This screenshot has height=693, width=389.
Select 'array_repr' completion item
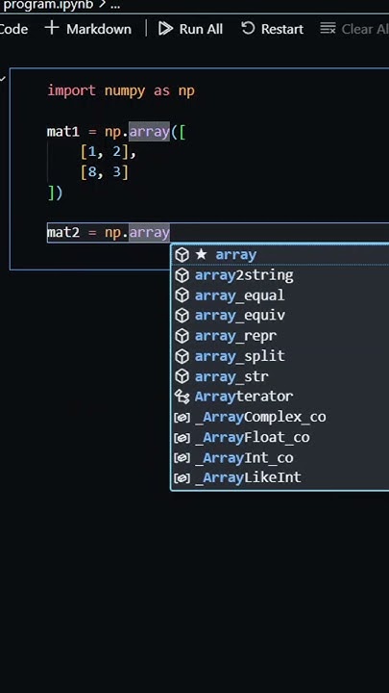tap(280, 336)
